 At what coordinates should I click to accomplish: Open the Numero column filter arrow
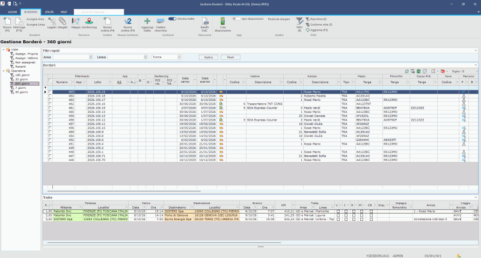pos(73,82)
